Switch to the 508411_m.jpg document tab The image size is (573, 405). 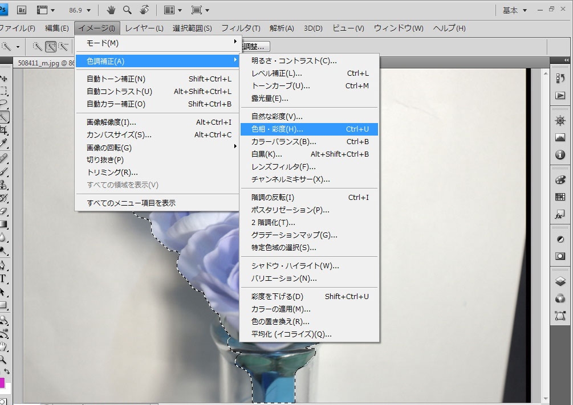tap(46, 63)
